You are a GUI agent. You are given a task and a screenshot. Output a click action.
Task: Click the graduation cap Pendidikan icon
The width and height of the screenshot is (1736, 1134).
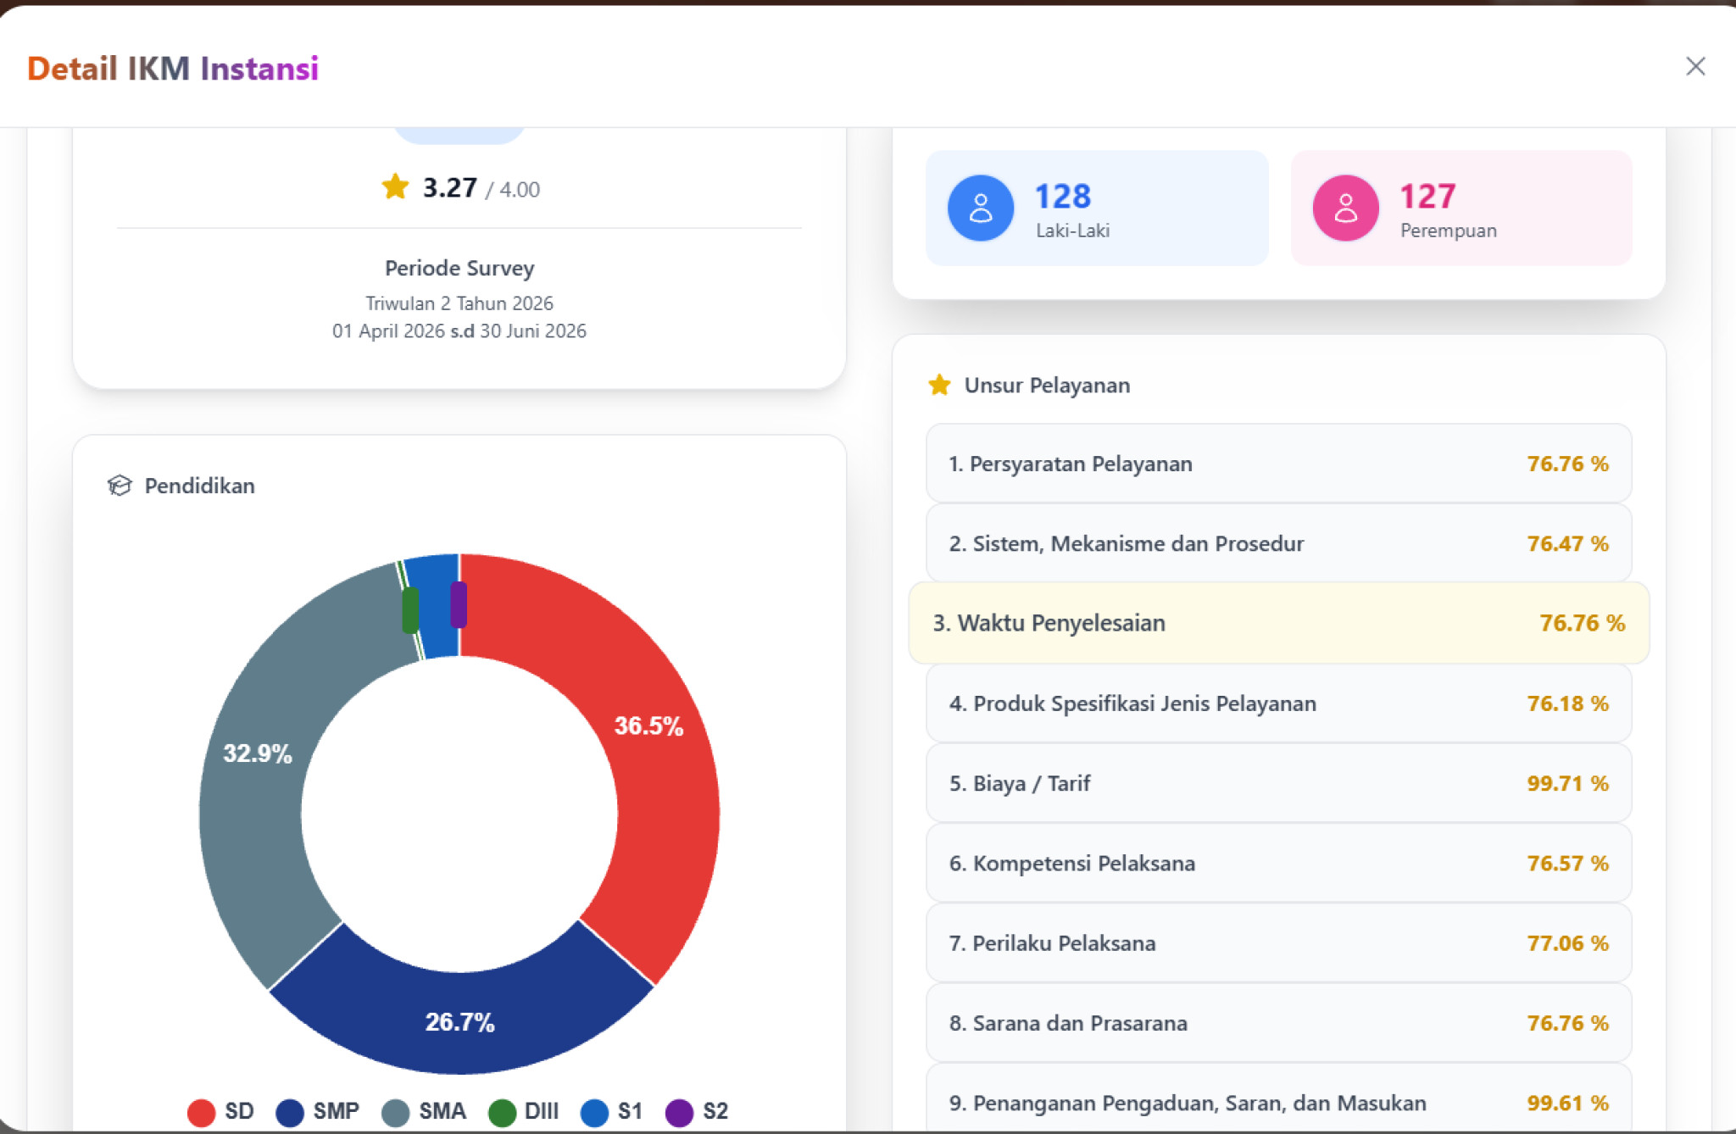click(120, 486)
